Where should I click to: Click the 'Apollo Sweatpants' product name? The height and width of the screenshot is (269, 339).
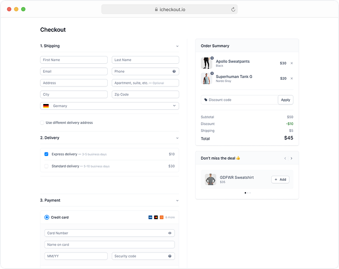pos(233,61)
